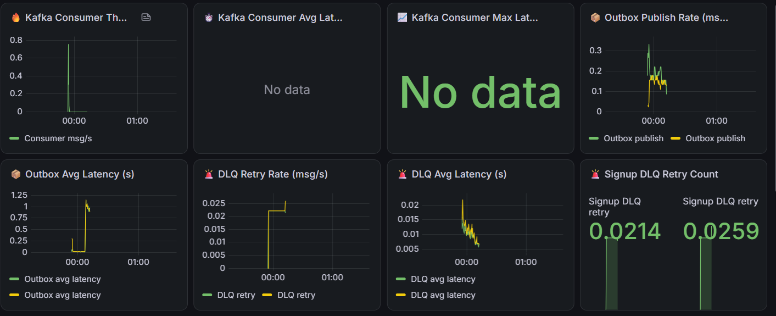
Task: Click the yellow swatch for Outbox avg latency
Action: coord(15,295)
